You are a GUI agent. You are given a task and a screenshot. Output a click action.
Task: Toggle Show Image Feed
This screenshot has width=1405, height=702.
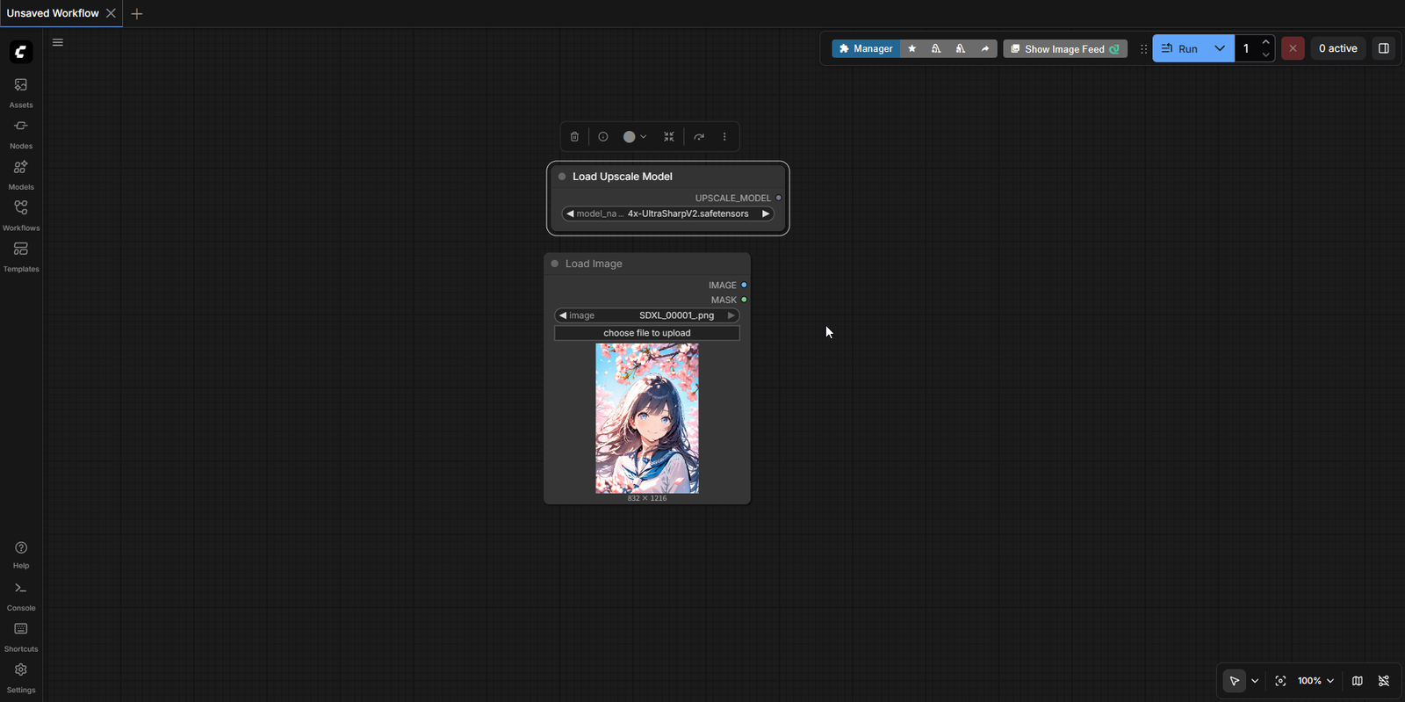coord(1065,49)
